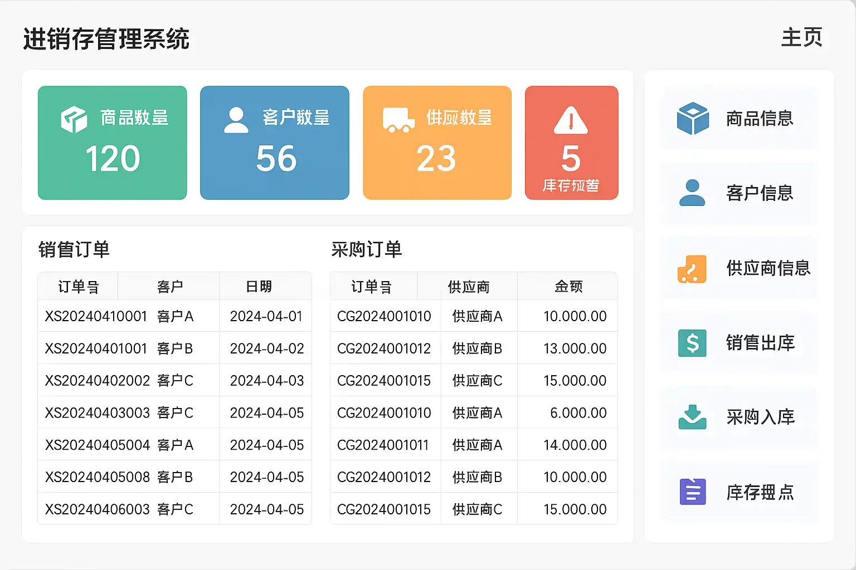Click the user icon on the blue card

[236, 120]
